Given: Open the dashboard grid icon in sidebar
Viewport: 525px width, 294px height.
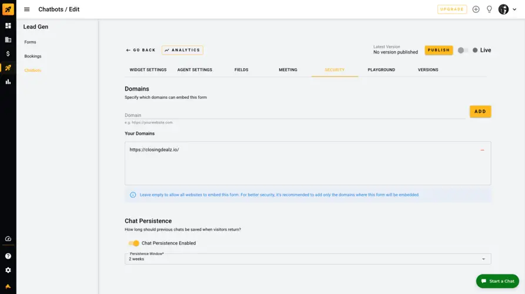Looking at the screenshot, I should [x=8, y=26].
